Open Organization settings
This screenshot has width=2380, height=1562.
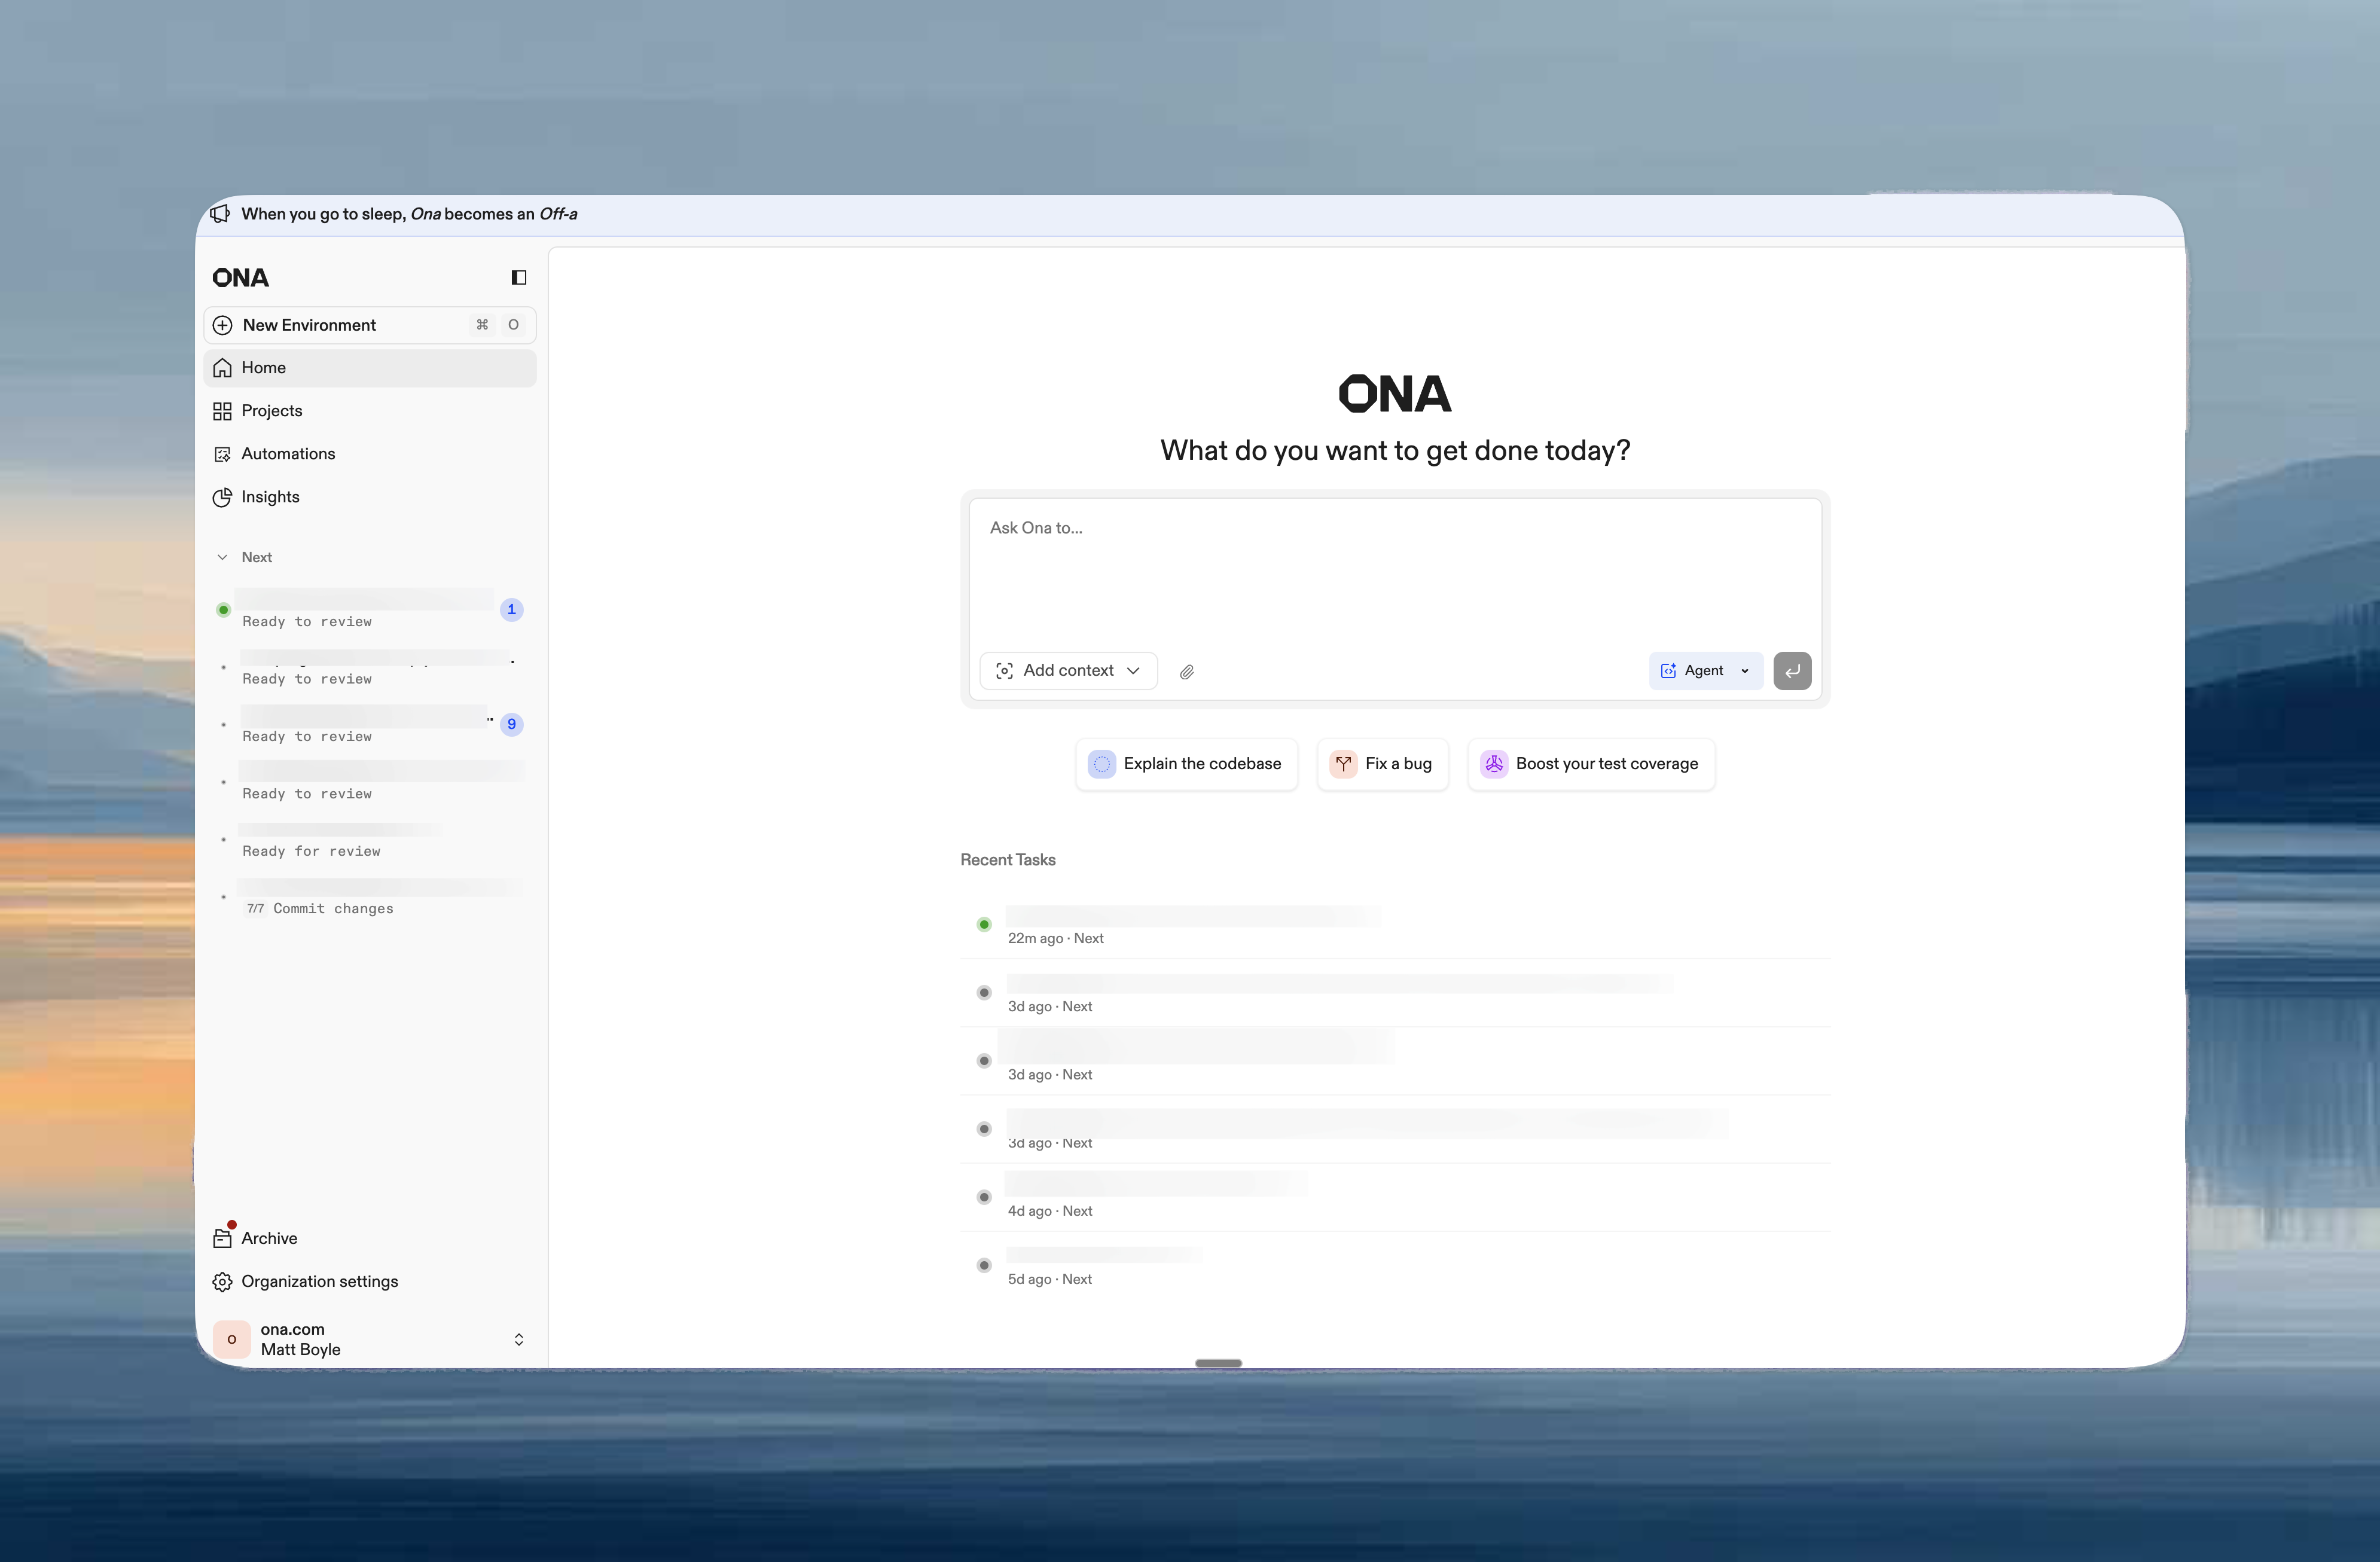(x=318, y=1281)
